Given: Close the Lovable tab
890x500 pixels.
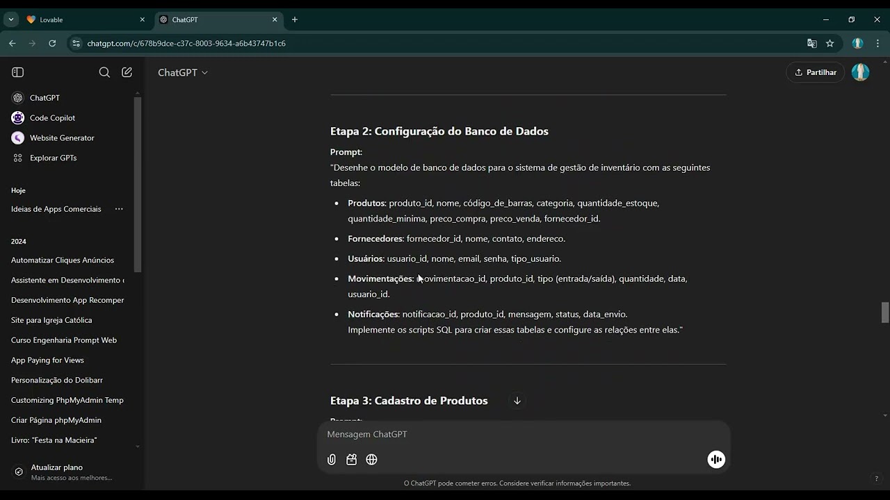Looking at the screenshot, I should [142, 19].
